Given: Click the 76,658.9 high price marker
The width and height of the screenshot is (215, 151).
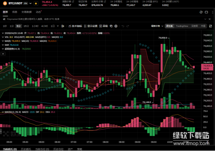Looking at the screenshot, I should pos(164,38).
